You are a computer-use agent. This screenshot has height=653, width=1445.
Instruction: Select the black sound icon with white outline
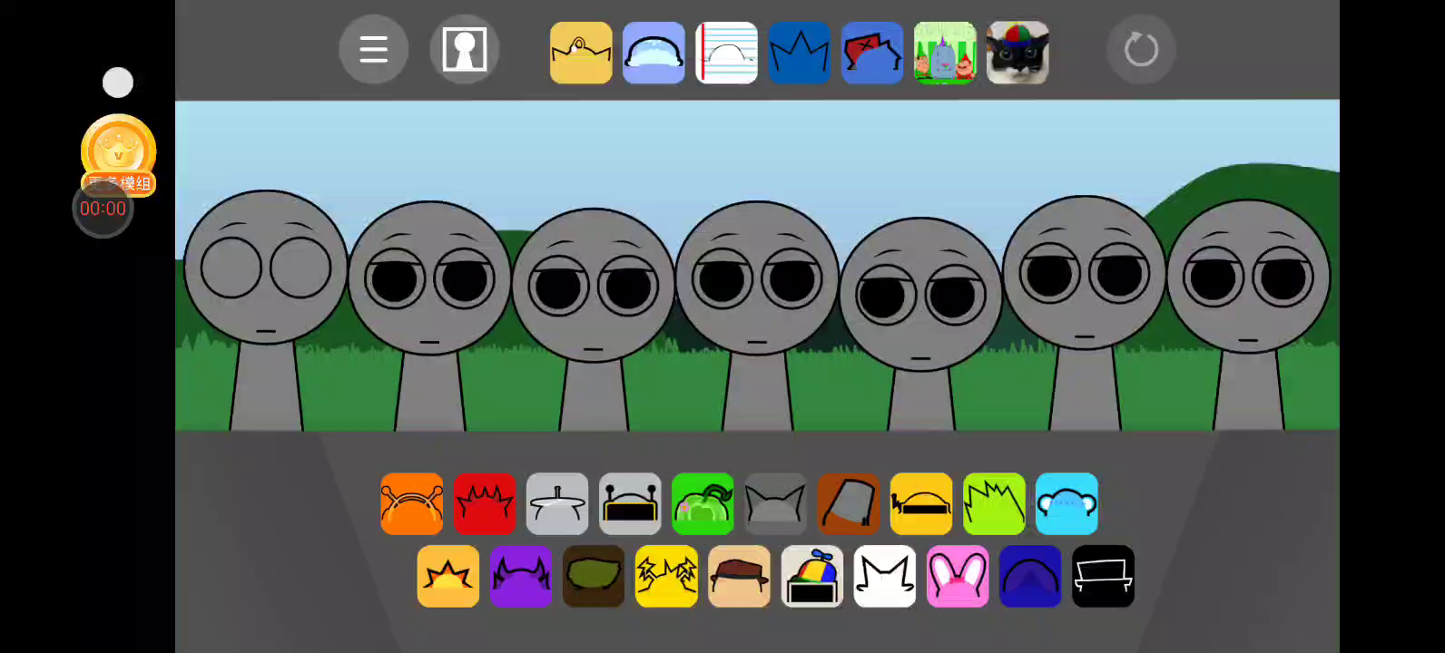pos(1103,576)
